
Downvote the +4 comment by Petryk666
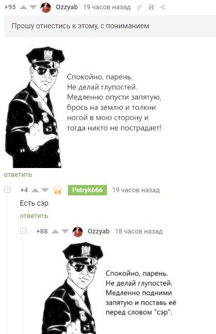pos(45,190)
